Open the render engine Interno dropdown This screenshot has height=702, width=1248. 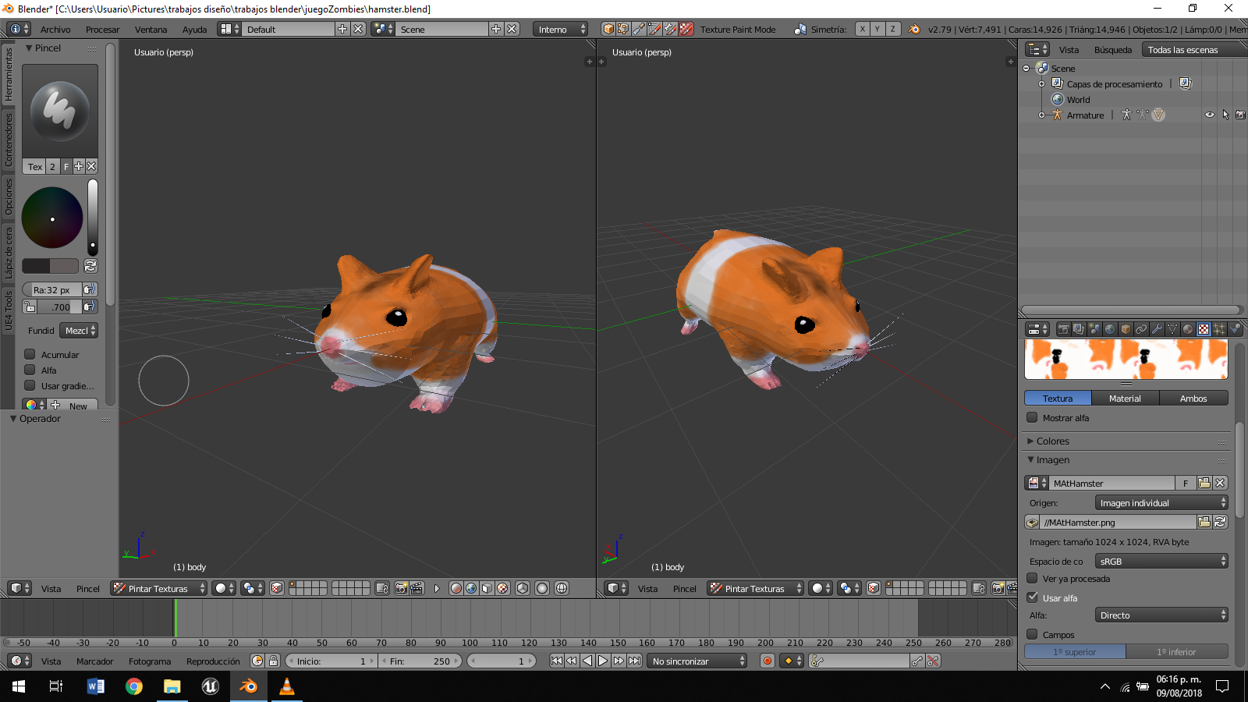[561, 29]
